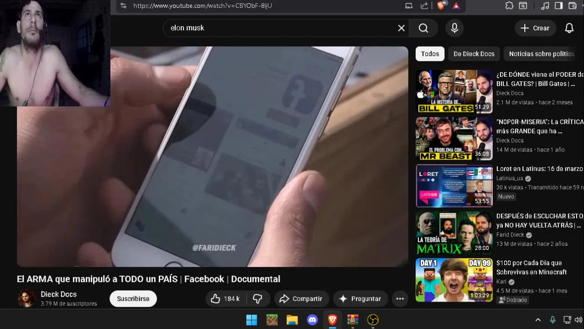584x329 pixels.
Task: Click the 'Doblado' badge on Minecraft video
Action: [513, 300]
